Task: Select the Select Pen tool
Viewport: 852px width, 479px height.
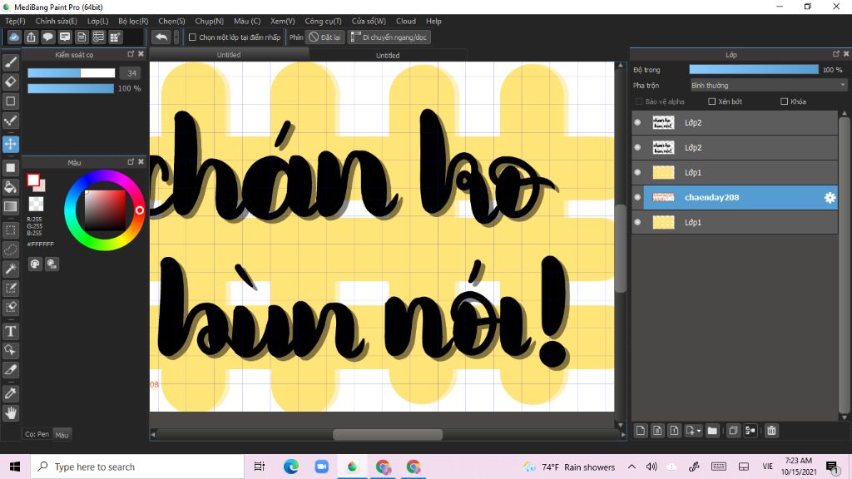Action: point(10,288)
